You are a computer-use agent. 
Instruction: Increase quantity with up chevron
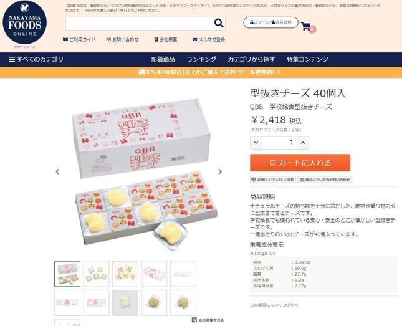(x=303, y=143)
